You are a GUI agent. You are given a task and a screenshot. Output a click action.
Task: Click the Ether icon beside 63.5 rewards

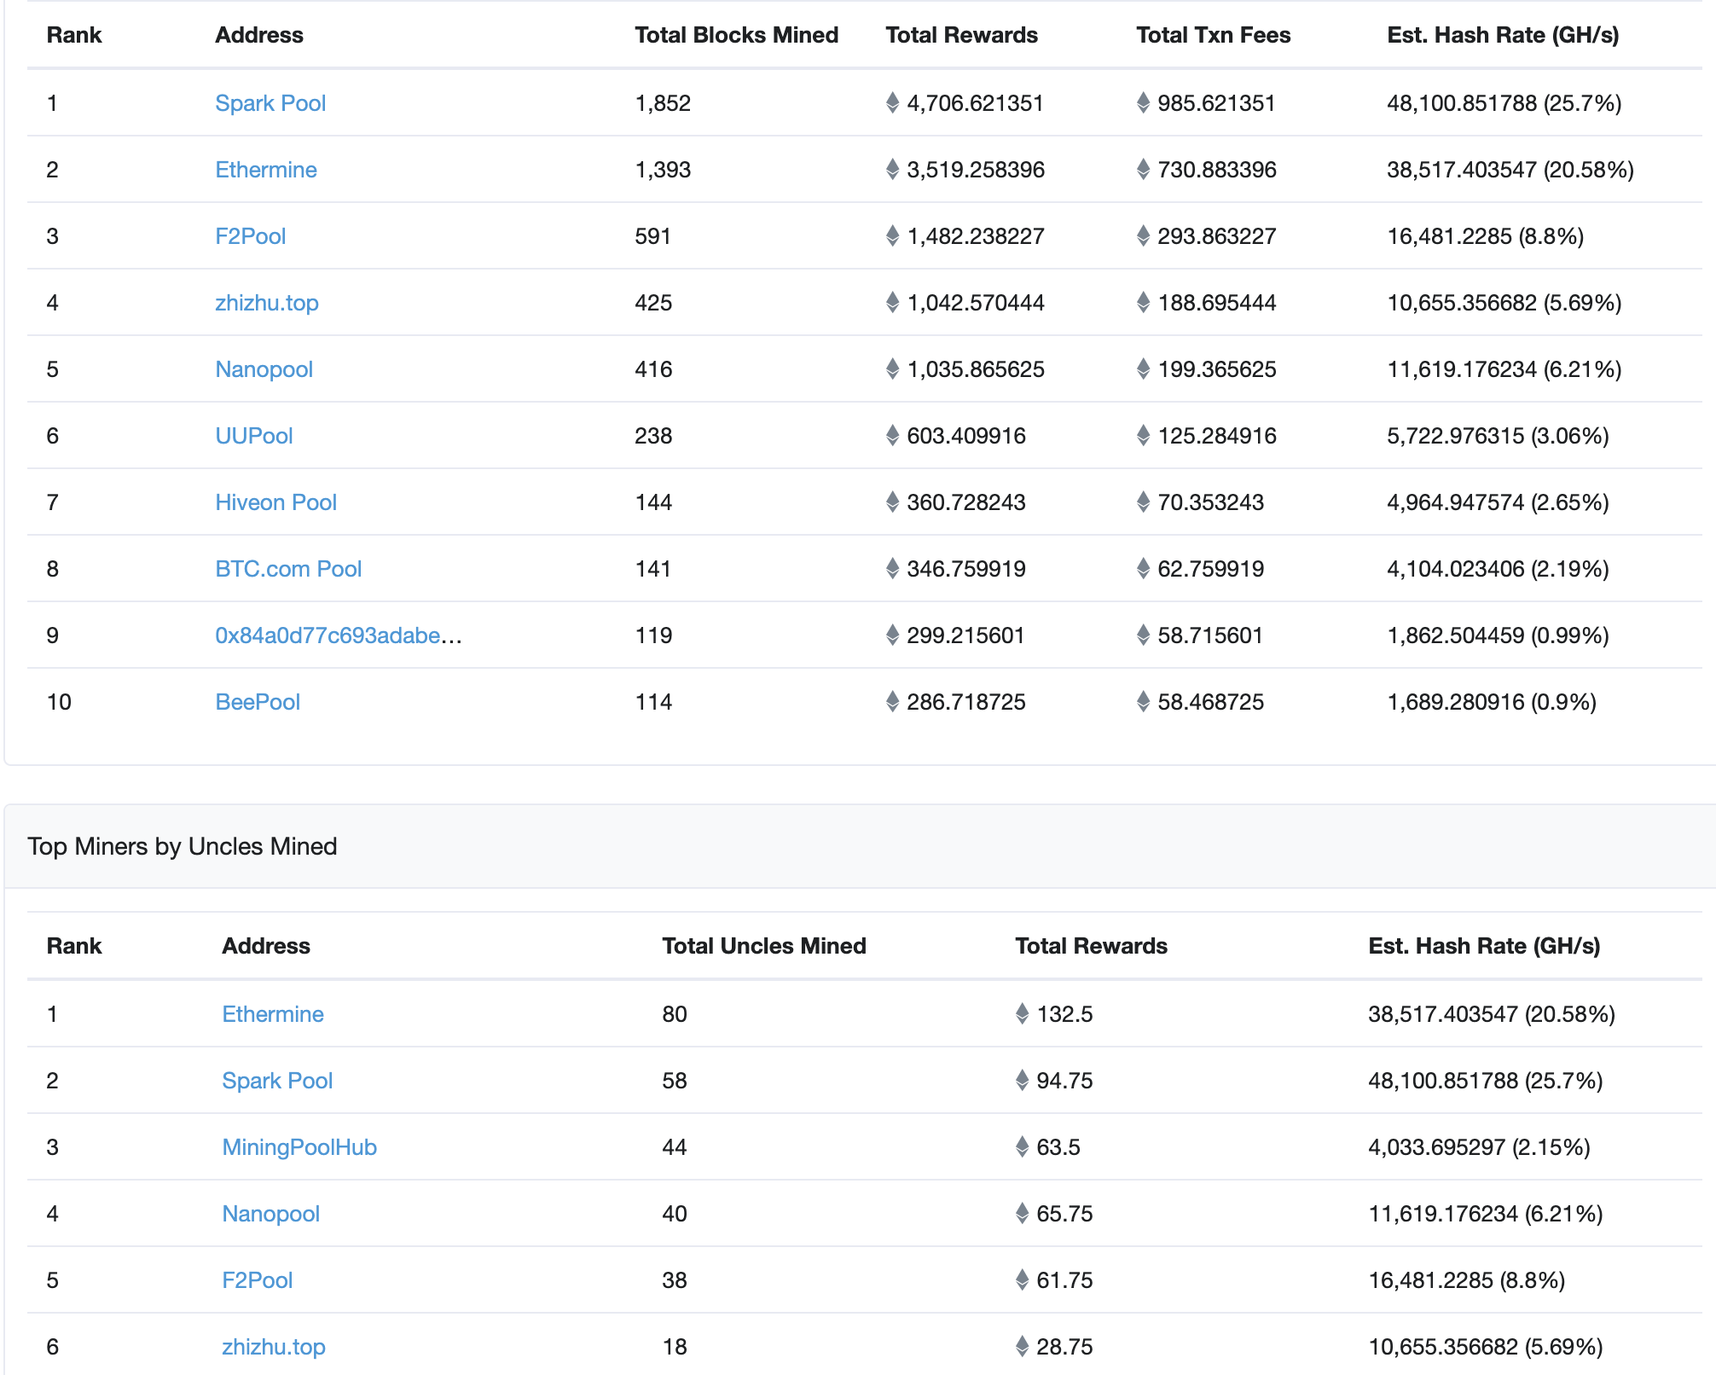click(x=1022, y=1147)
